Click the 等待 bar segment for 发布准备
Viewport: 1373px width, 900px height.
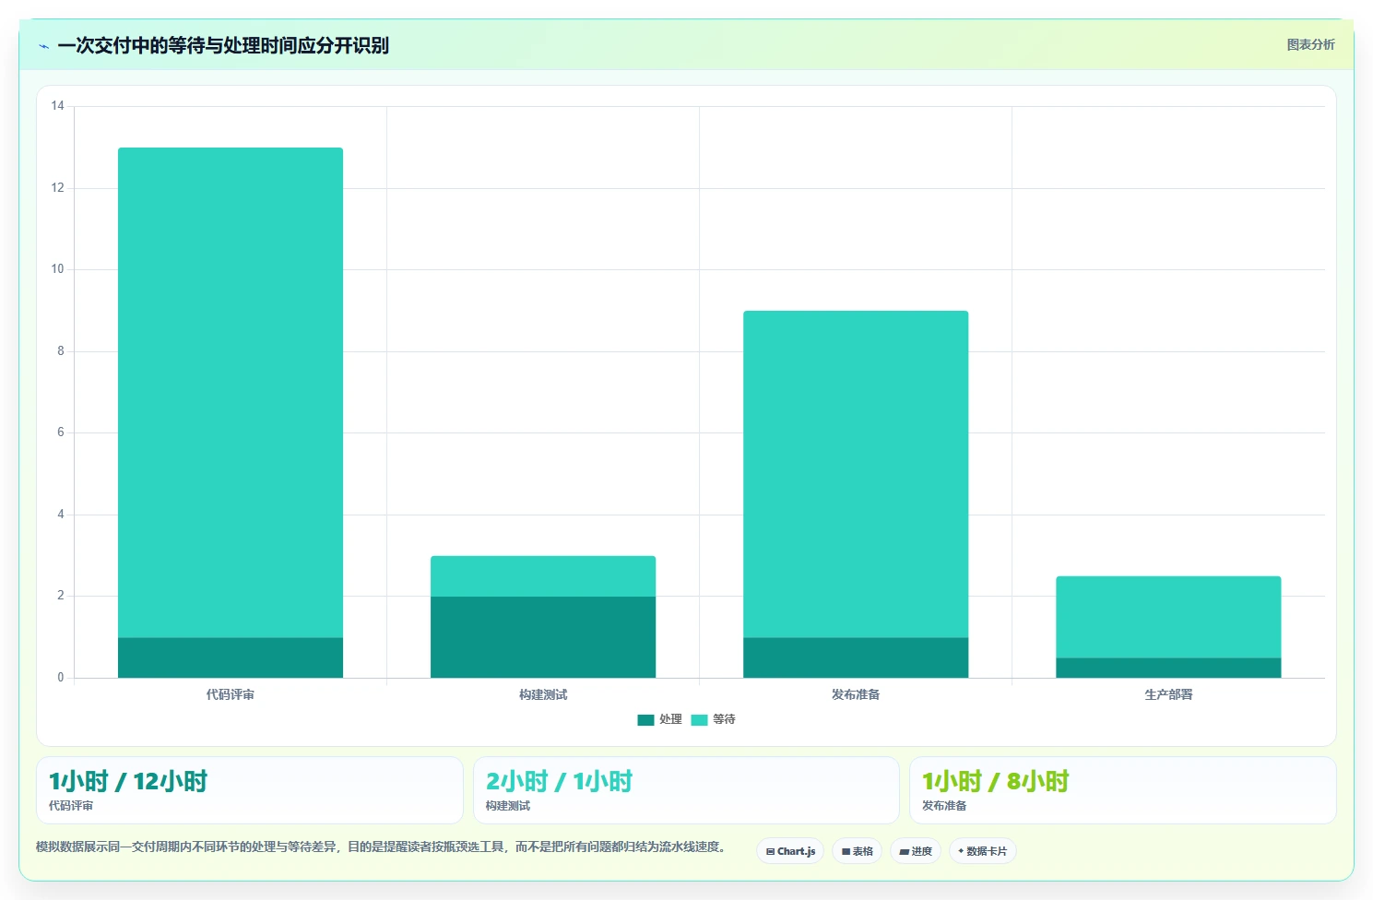[856, 474]
